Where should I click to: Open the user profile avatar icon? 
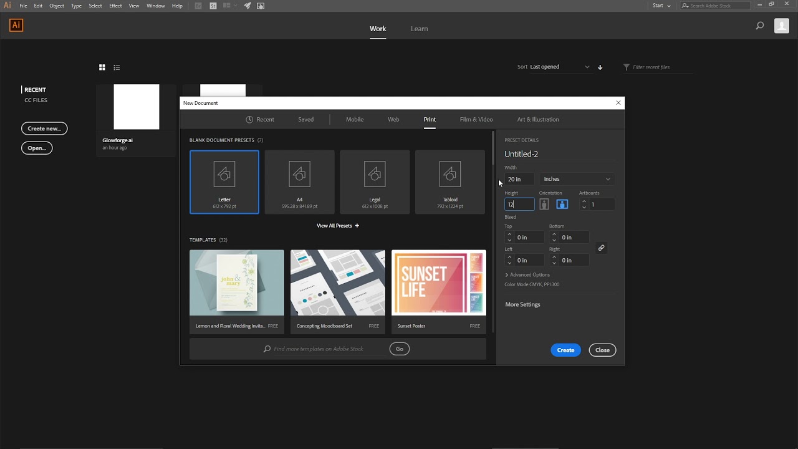(x=782, y=26)
